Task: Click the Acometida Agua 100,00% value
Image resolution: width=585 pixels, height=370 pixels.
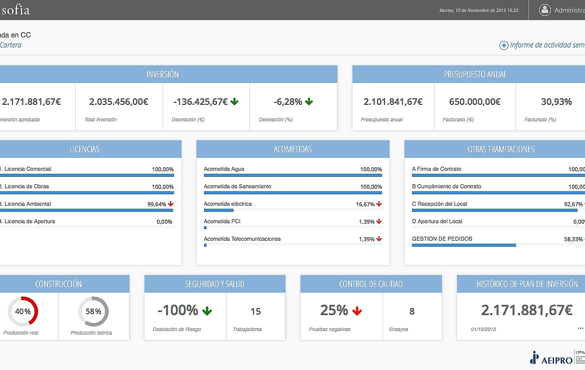Action: click(371, 169)
